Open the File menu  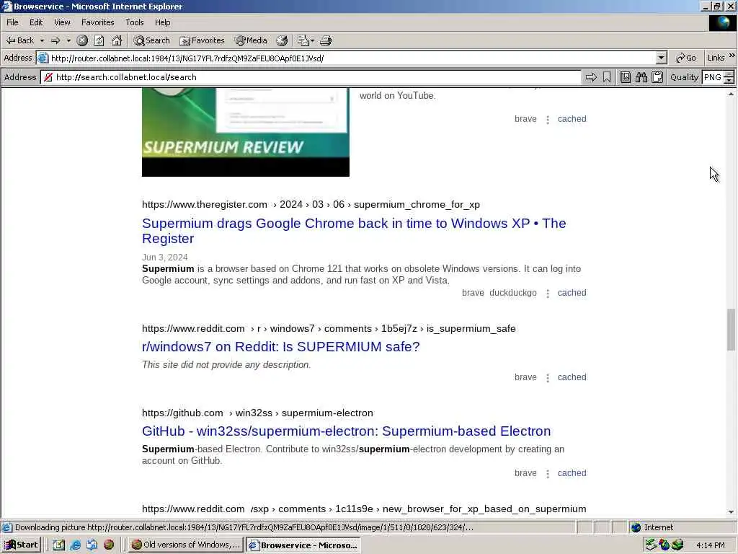[13, 22]
